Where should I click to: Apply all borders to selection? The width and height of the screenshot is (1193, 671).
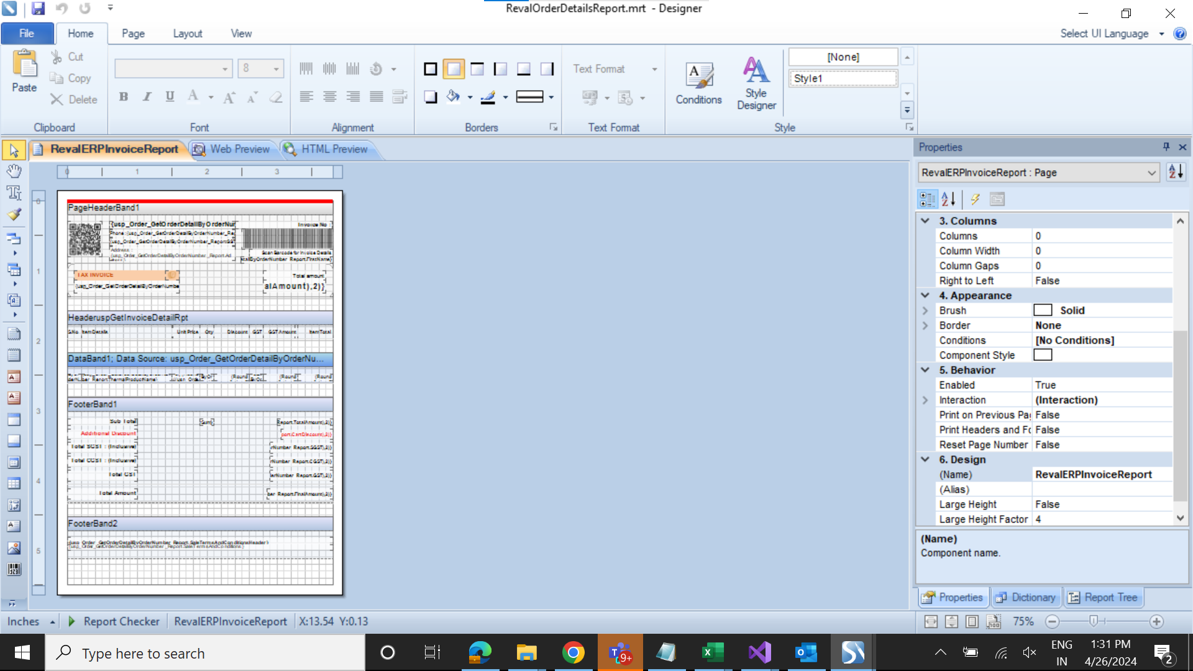point(430,69)
